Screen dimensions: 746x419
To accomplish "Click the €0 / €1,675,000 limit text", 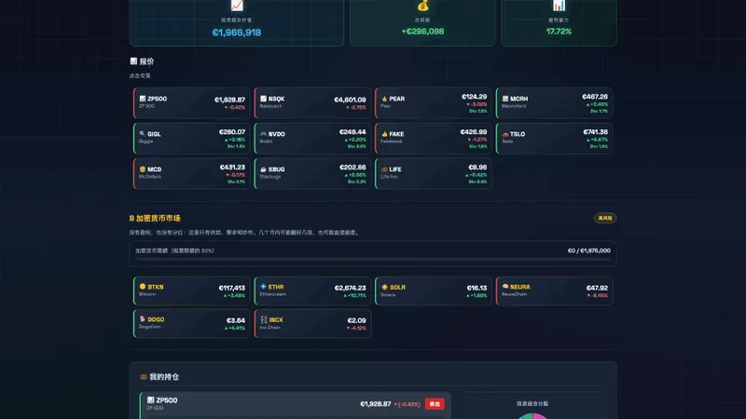I will pyautogui.click(x=589, y=250).
